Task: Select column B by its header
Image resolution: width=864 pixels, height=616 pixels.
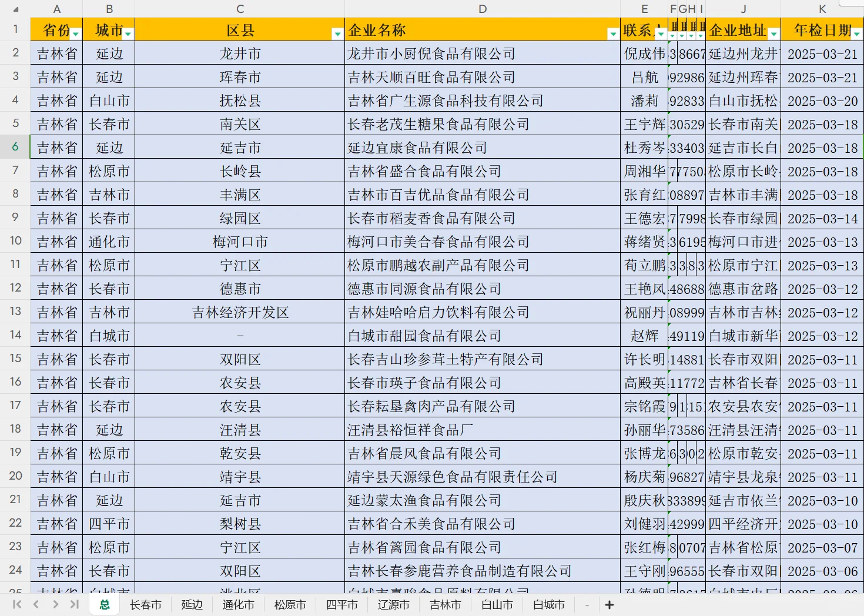Action: pyautogui.click(x=109, y=9)
